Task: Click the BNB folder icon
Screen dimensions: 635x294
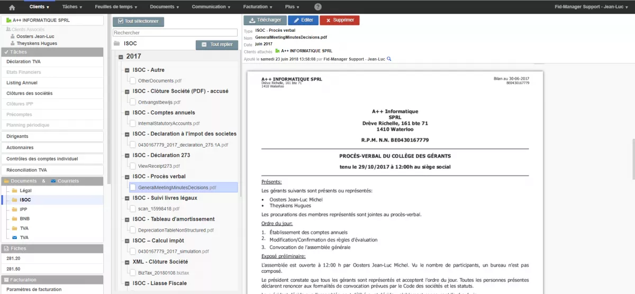Action: point(13,219)
